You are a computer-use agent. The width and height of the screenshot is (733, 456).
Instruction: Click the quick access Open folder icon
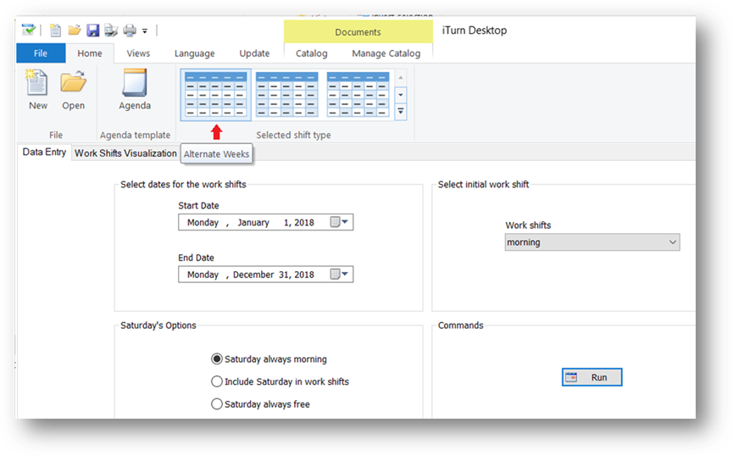coord(74,31)
